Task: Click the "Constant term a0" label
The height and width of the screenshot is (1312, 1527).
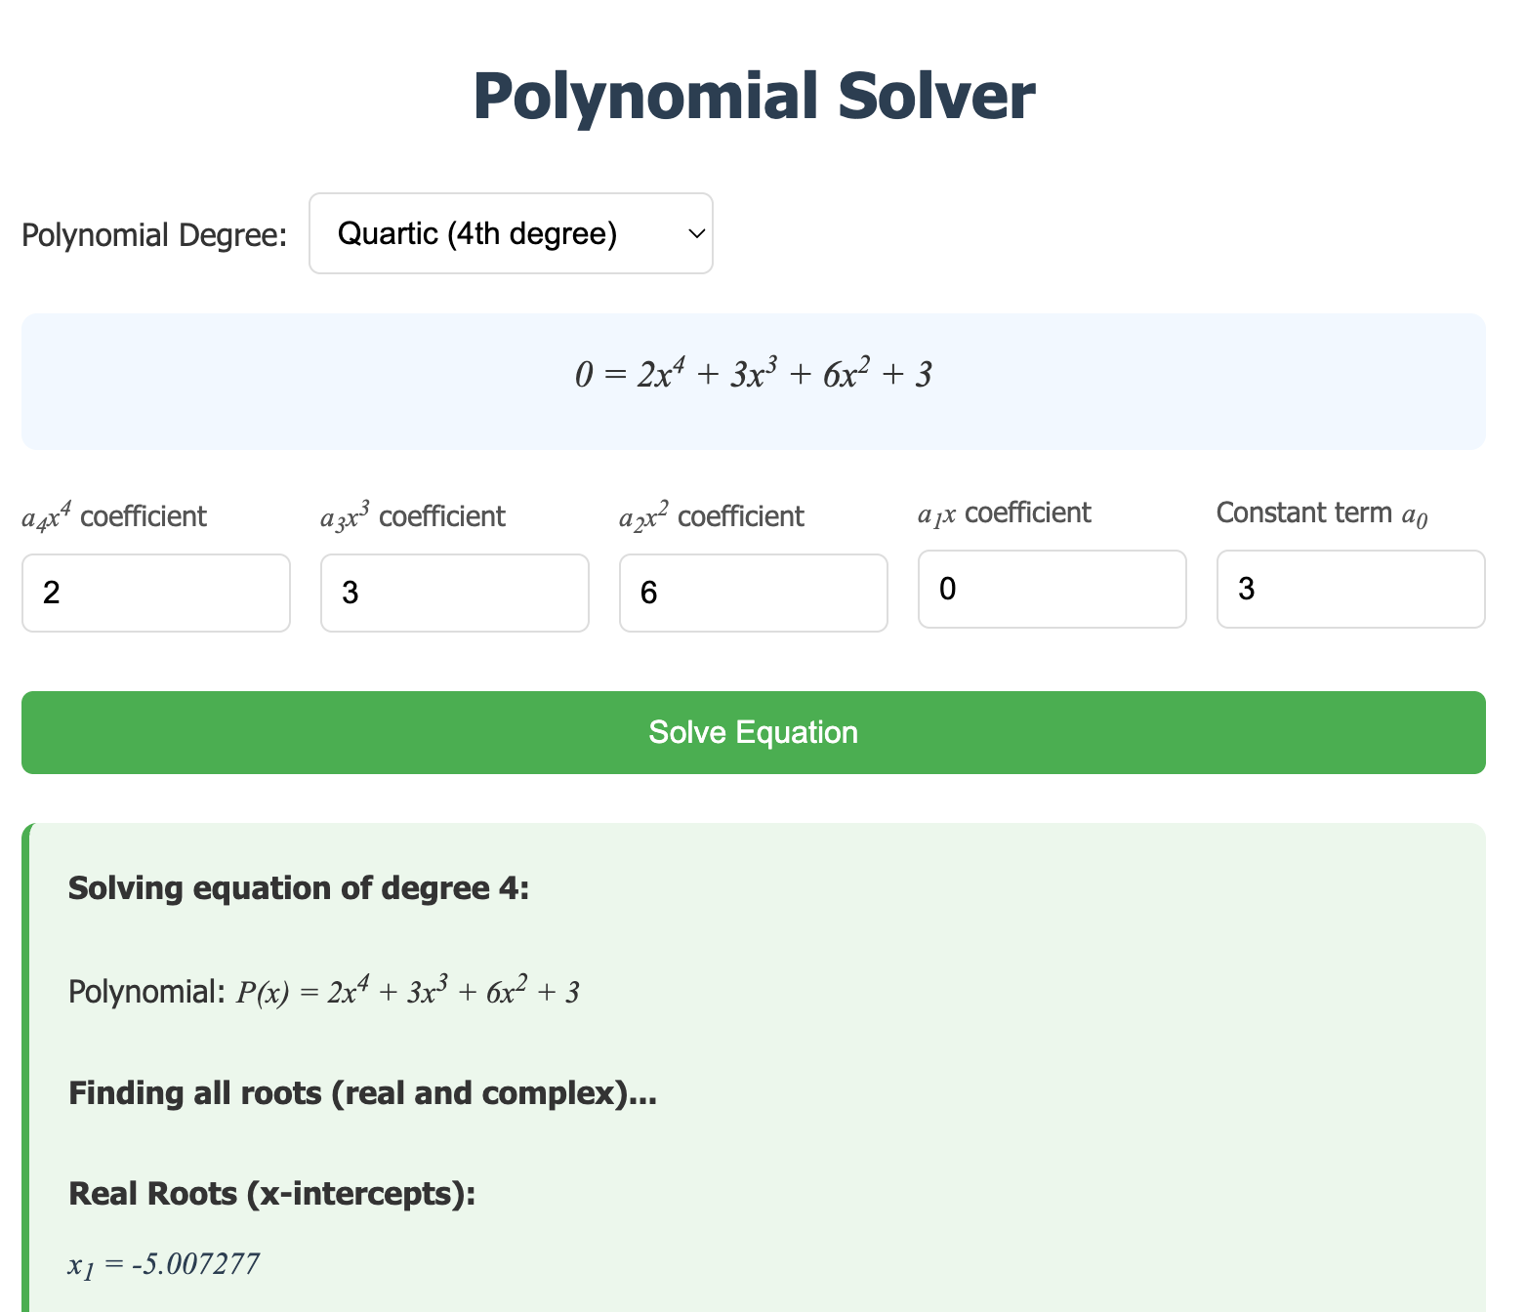Action: 1322,513
